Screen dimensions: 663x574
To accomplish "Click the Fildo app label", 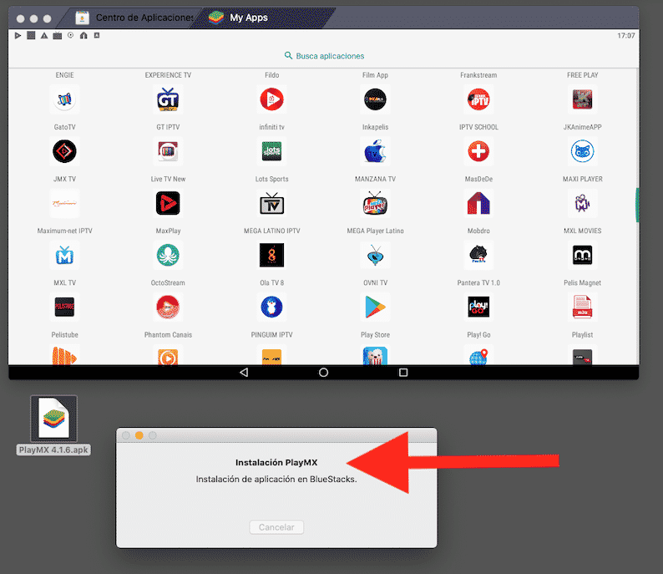I will (x=271, y=75).
